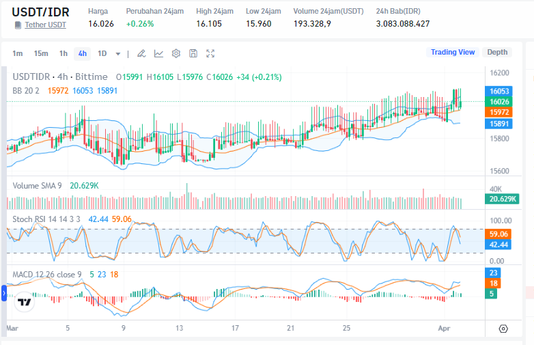Select the 1D timeframe
The image size is (534, 345).
coord(102,53)
